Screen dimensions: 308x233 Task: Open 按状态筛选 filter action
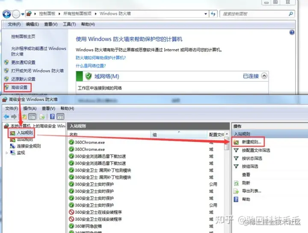[x=252, y=158]
